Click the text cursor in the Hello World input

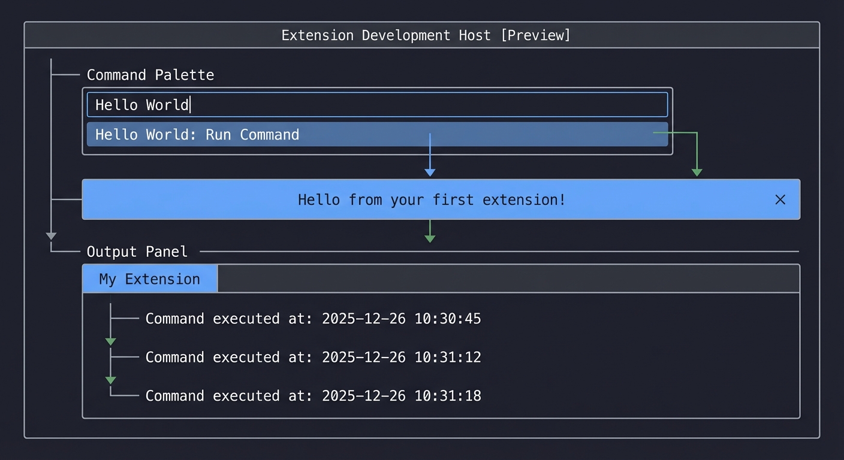pos(190,104)
